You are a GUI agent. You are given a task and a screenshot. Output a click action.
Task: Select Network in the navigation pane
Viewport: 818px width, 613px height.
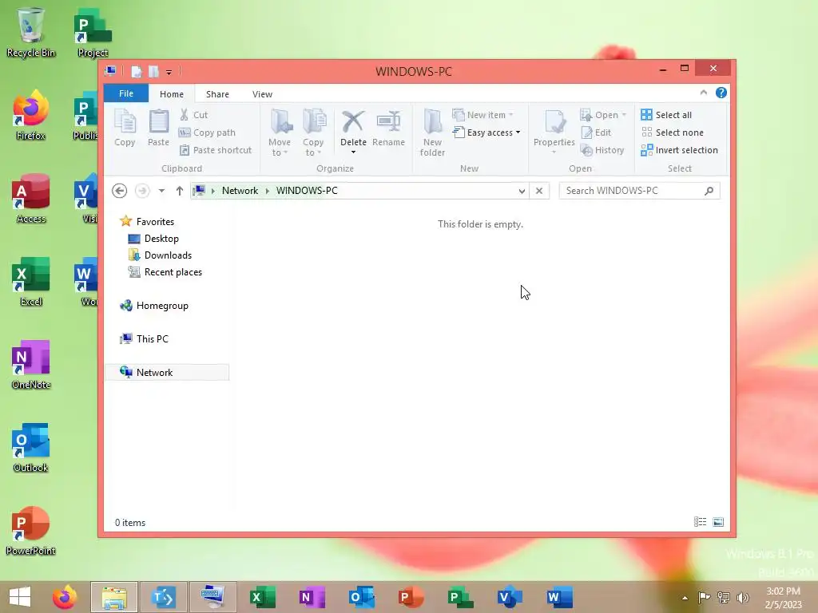167,372
